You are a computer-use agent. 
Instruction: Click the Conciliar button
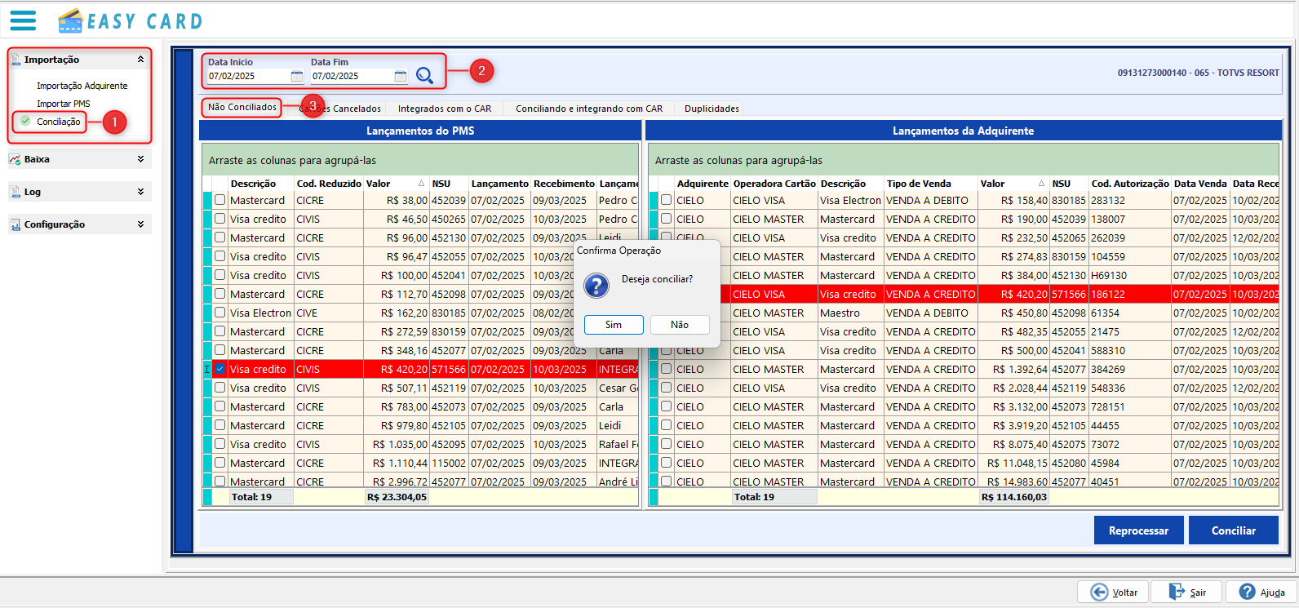pyautogui.click(x=1234, y=530)
